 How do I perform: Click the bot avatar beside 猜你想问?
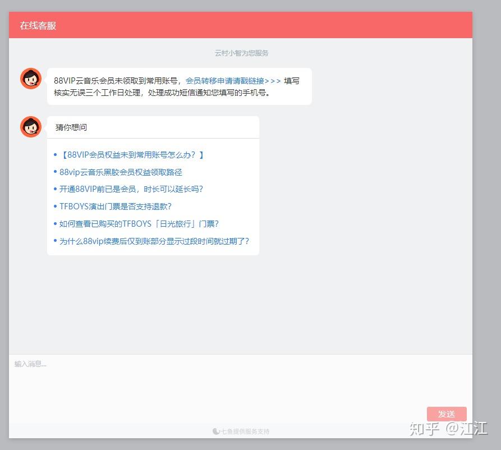[x=31, y=127]
